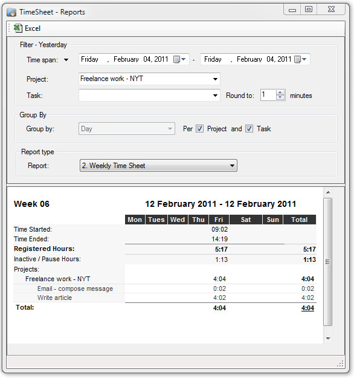Open the end date calendar picker icon
354x378 pixels.
[x=300, y=59]
